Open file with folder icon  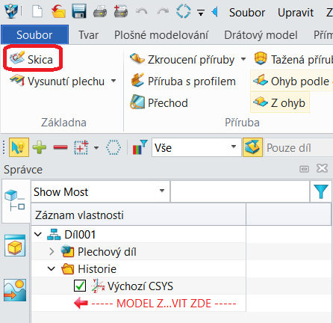click(x=58, y=11)
